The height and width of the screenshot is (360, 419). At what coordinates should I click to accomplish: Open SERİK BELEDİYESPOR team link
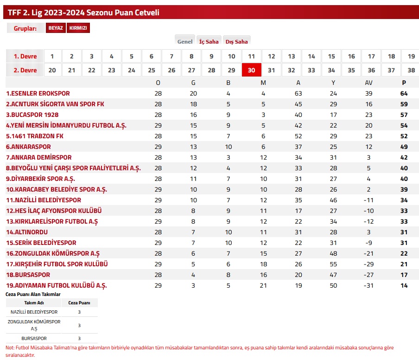[x=41, y=243]
